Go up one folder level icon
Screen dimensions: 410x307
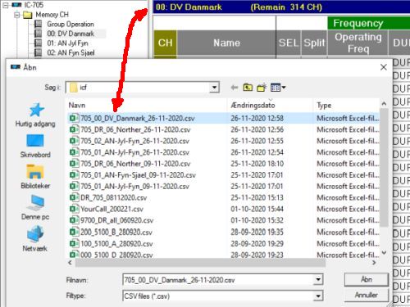pos(248,88)
